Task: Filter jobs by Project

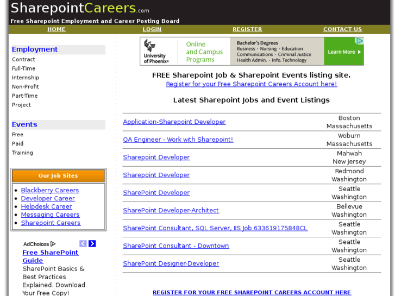Action: tap(21, 105)
